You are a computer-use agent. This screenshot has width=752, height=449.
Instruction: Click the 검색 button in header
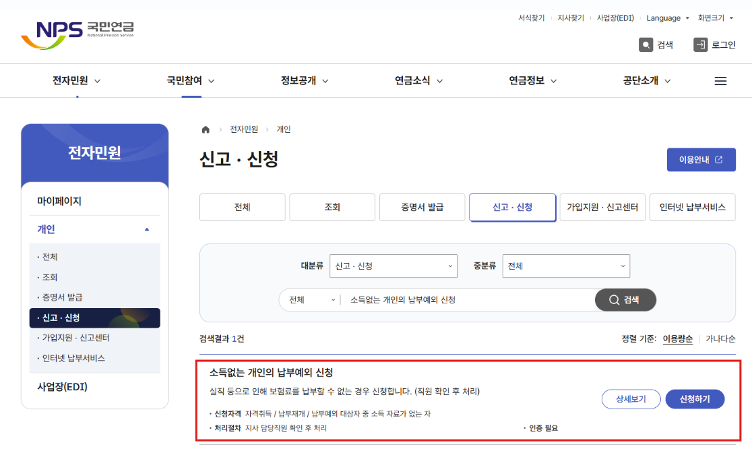(x=656, y=44)
